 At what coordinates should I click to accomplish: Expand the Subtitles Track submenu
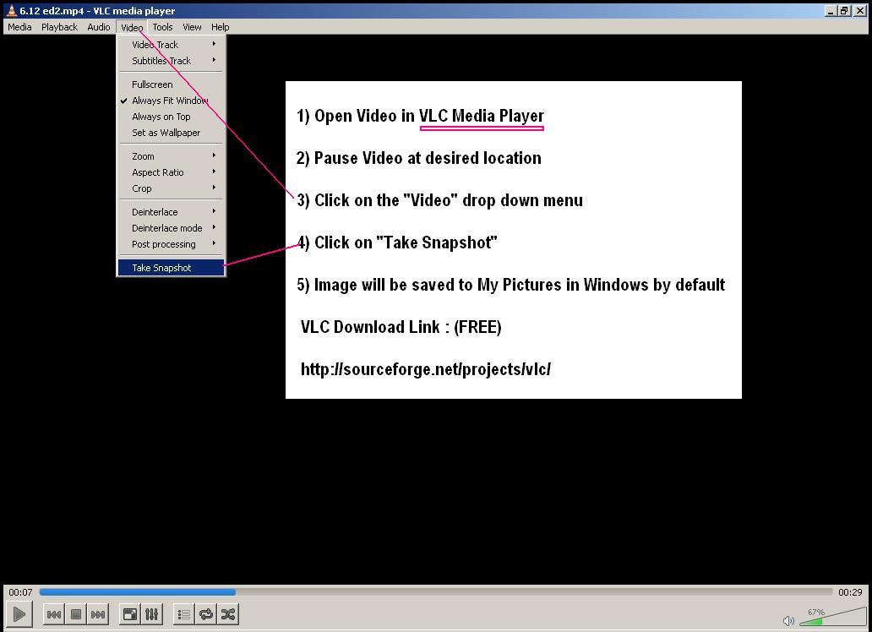click(x=171, y=61)
